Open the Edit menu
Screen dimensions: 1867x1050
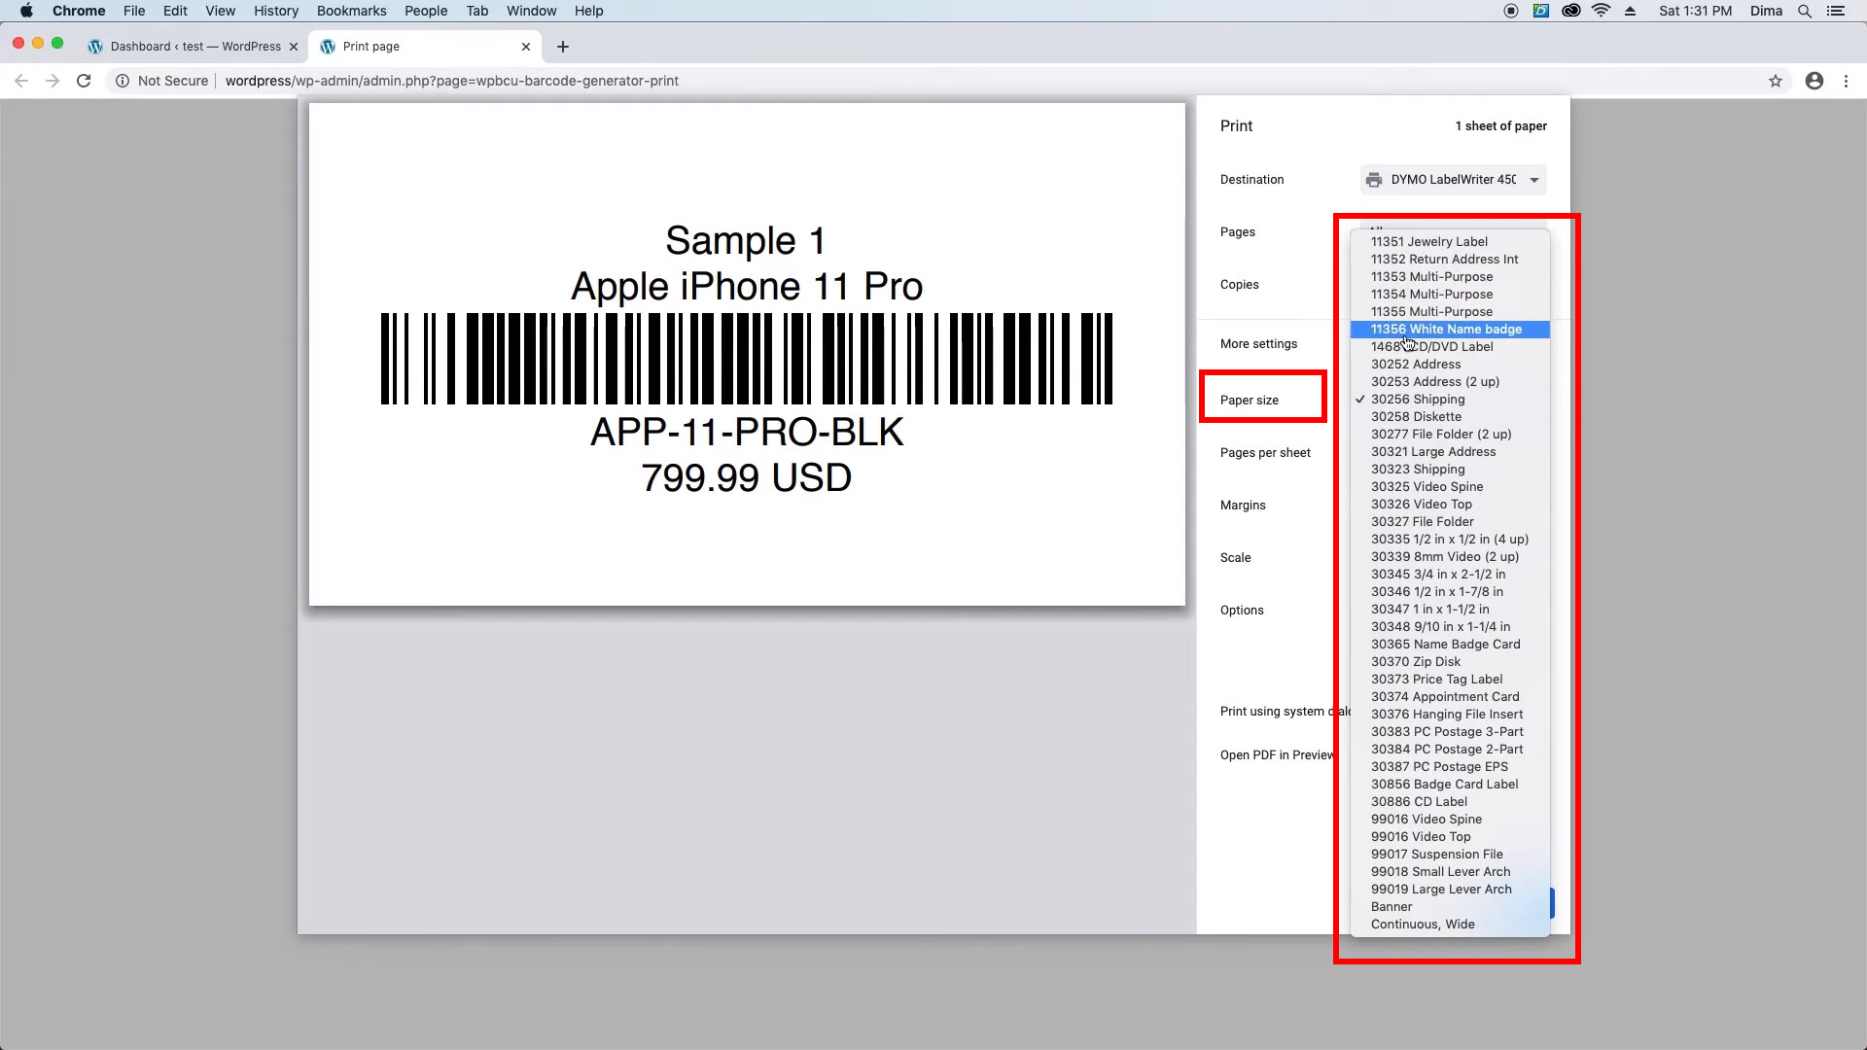click(x=175, y=11)
